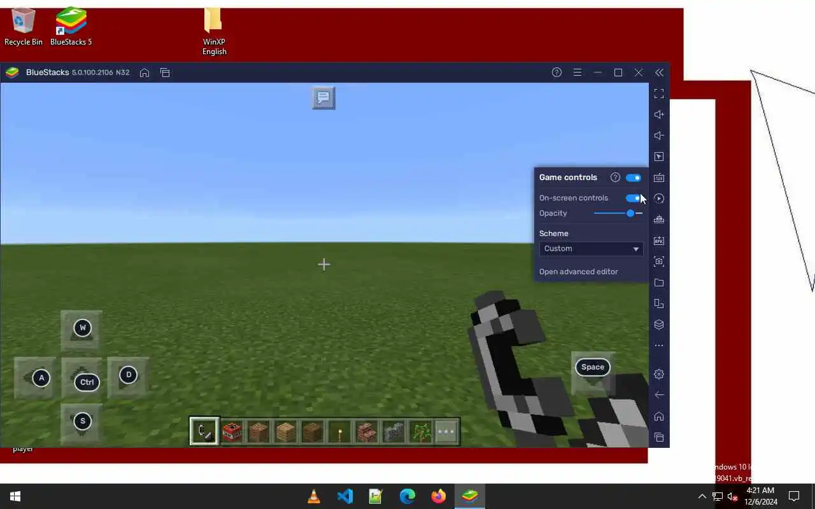Click the home icon in BlueStacks title bar
Image resolution: width=815 pixels, height=509 pixels.
pyautogui.click(x=145, y=73)
